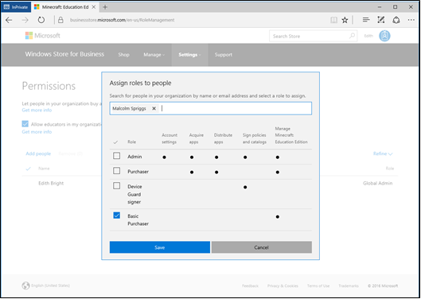
Task: Open the reading view book icon
Action: [x=333, y=20]
